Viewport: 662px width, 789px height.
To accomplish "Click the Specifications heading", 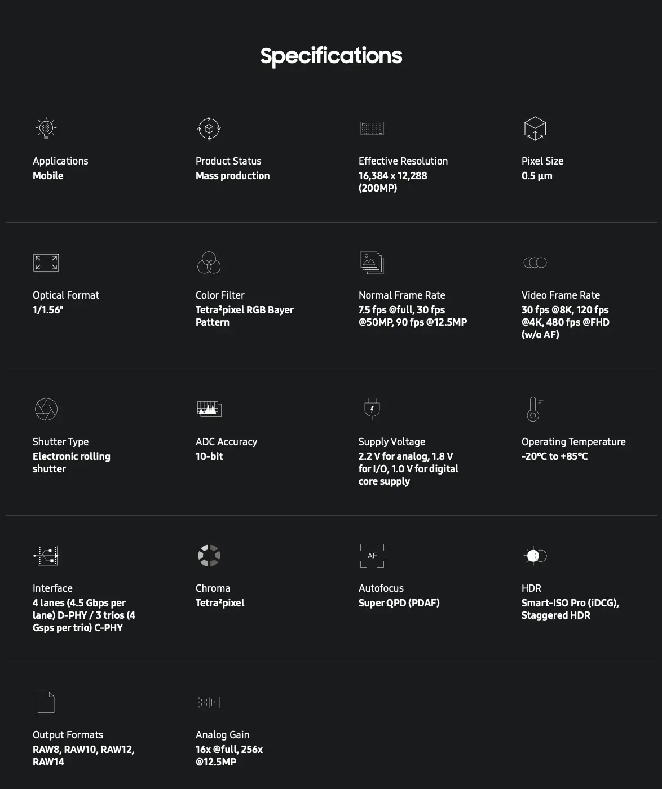I will [x=331, y=56].
